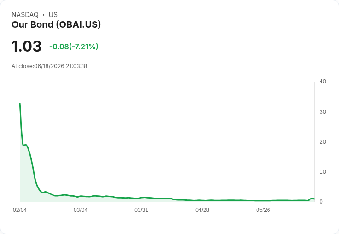This screenshot has width=339, height=234.
Task: Click the 0 value on the y-axis
Action: click(x=321, y=202)
